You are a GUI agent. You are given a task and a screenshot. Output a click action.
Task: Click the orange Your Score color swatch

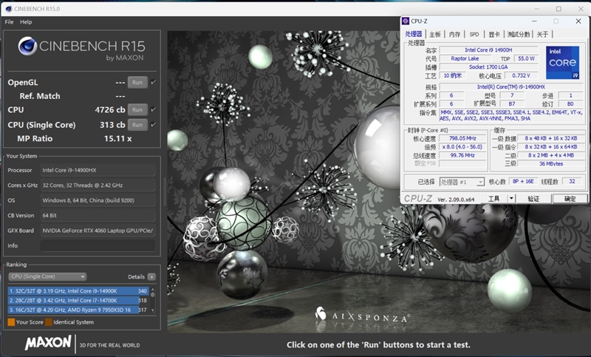click(11, 322)
